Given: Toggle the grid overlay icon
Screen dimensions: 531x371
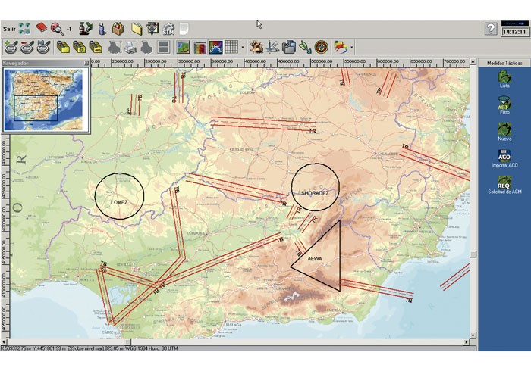Looking at the screenshot, I should [231, 47].
